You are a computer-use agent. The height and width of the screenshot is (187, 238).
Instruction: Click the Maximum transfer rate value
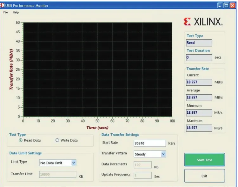199,128
